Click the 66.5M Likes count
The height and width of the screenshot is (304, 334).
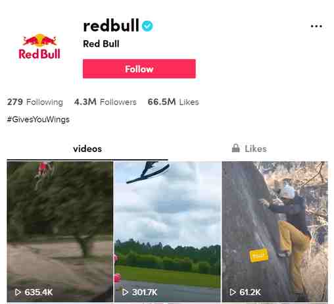point(173,102)
